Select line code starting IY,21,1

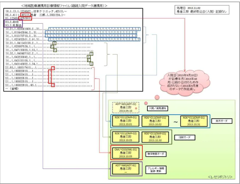tap(73, 29)
